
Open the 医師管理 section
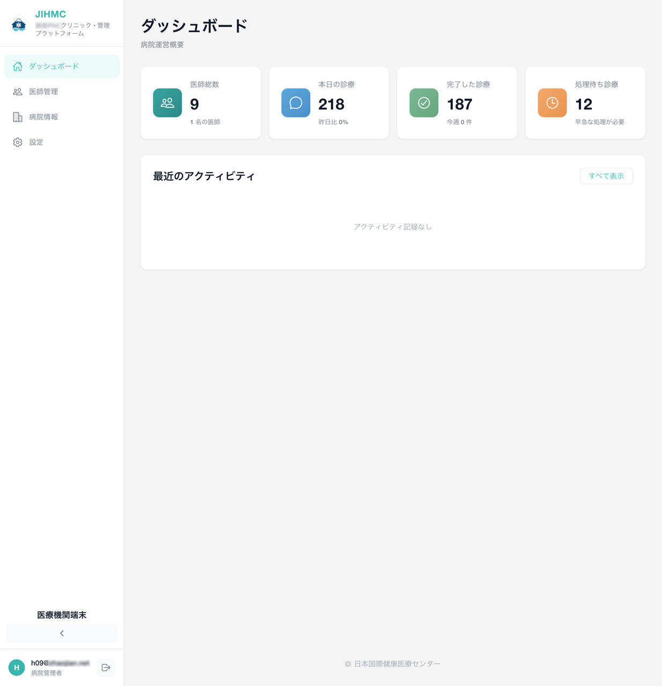coord(43,92)
